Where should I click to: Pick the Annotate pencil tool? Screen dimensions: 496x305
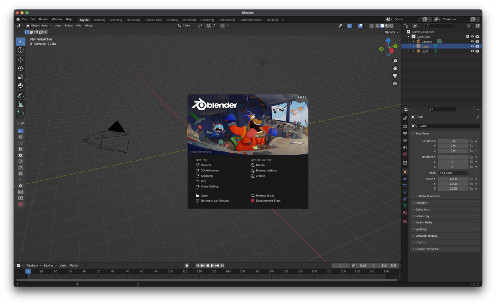pos(20,95)
